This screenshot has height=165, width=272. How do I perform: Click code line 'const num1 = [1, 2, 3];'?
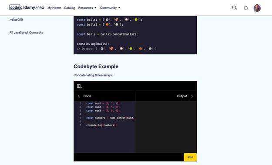click(x=103, y=103)
